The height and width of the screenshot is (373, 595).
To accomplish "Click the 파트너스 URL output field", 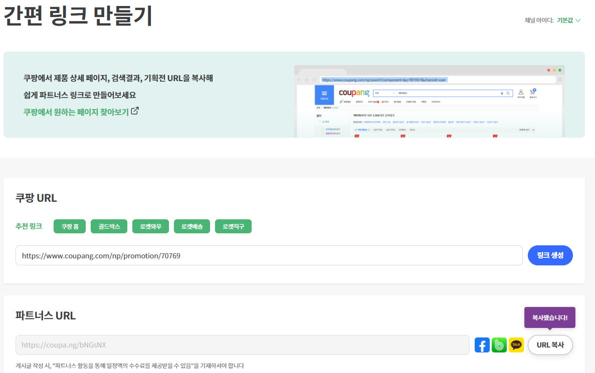I will (x=243, y=345).
